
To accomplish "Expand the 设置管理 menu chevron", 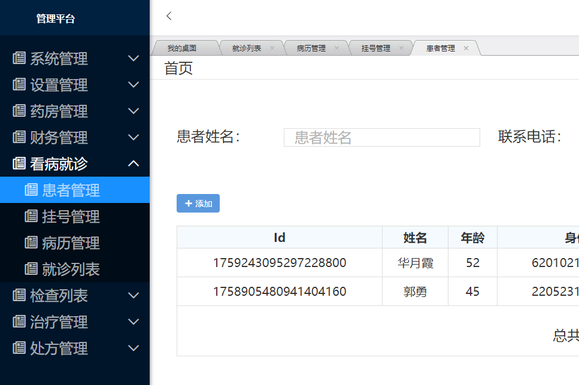I will pyautogui.click(x=134, y=84).
